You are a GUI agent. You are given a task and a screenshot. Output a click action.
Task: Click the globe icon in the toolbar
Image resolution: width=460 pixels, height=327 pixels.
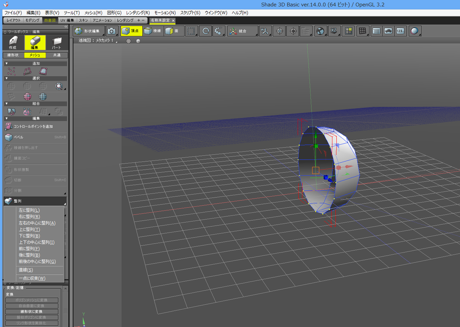[x=319, y=31]
